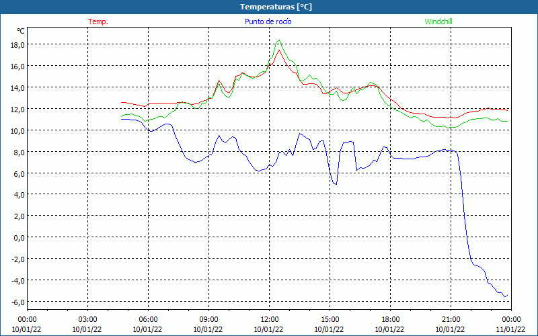Click the '°C' unit label
538x336 pixels.
21,31
